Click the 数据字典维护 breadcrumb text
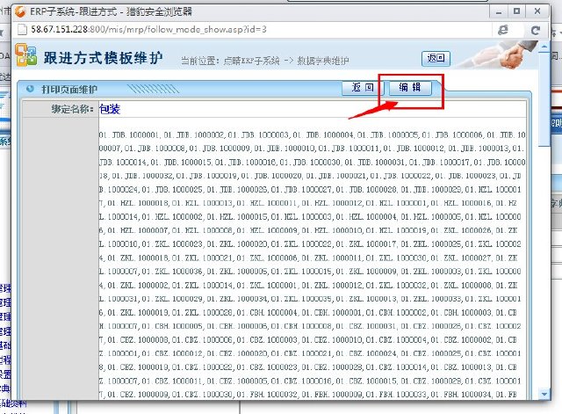Viewport: 562px width, 414px height. tap(324, 61)
